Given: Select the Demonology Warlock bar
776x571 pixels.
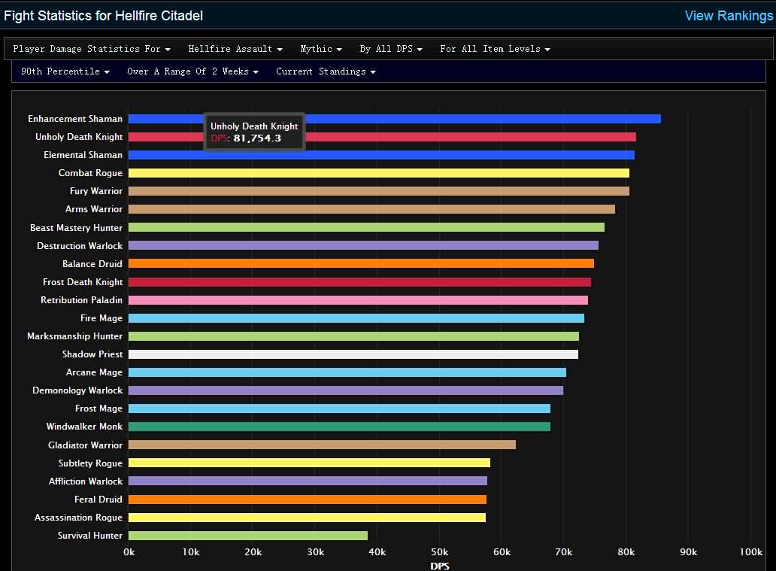Looking at the screenshot, I should 346,390.
